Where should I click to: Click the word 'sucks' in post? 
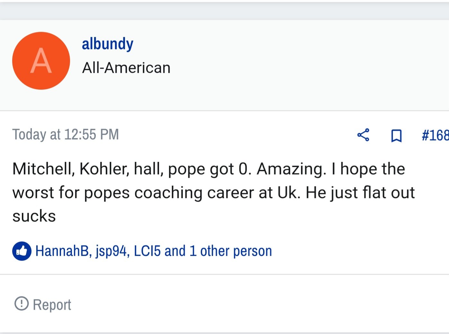click(x=34, y=216)
